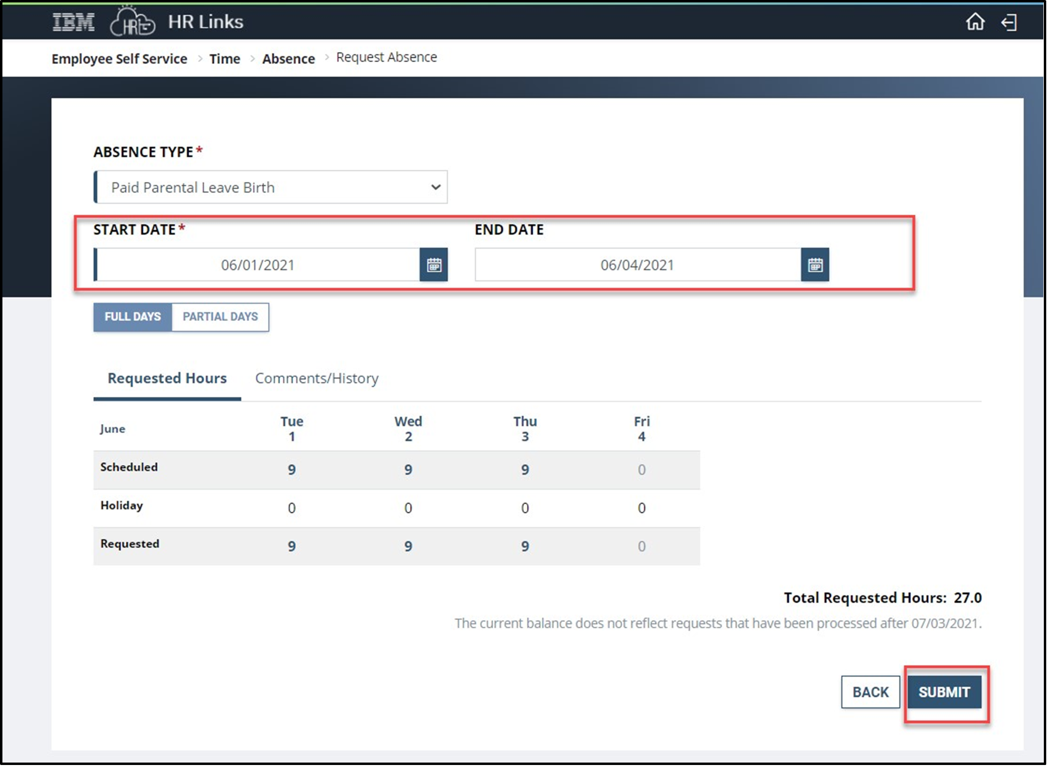
Task: Open the Absence breadcrumb link
Action: click(288, 59)
